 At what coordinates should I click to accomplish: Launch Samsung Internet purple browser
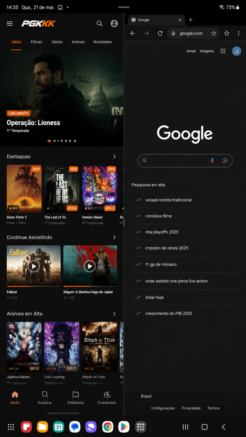tap(91, 427)
